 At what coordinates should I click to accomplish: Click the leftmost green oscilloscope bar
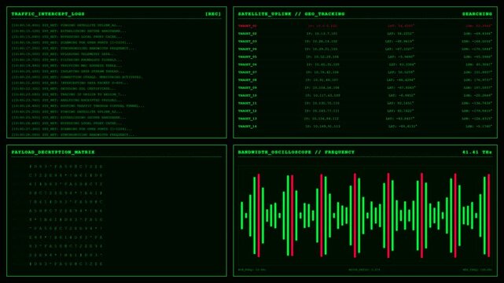(242, 215)
